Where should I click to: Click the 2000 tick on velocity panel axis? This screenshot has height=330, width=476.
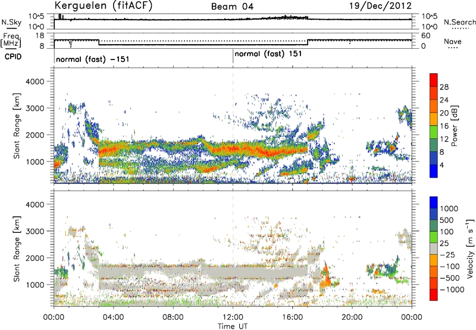pos(35,258)
